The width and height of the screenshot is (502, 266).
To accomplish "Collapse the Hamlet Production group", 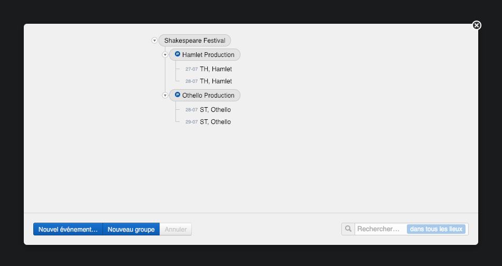I will (x=165, y=55).
